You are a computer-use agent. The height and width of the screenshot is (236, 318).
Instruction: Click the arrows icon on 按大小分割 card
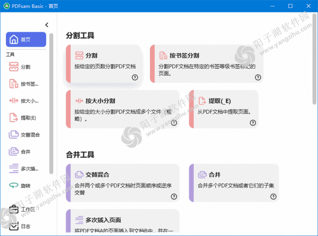click(x=79, y=101)
